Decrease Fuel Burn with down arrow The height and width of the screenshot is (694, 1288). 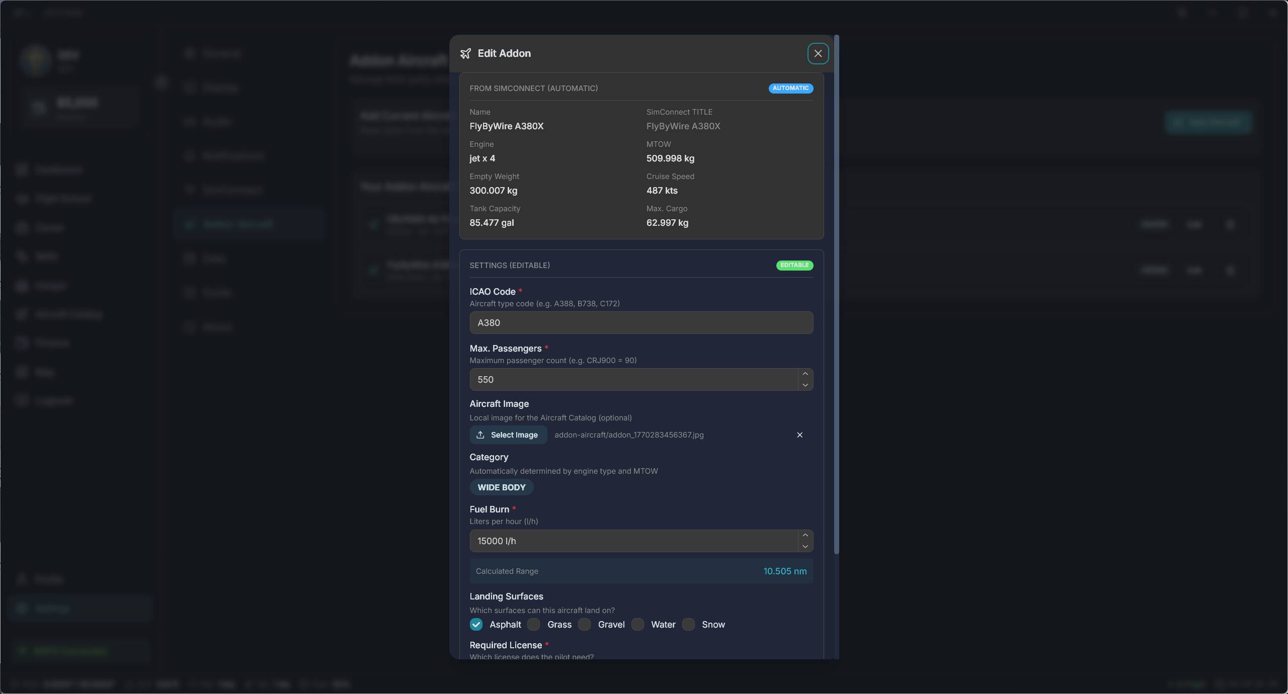point(805,547)
